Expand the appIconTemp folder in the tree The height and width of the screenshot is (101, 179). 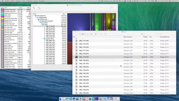pos(43,39)
